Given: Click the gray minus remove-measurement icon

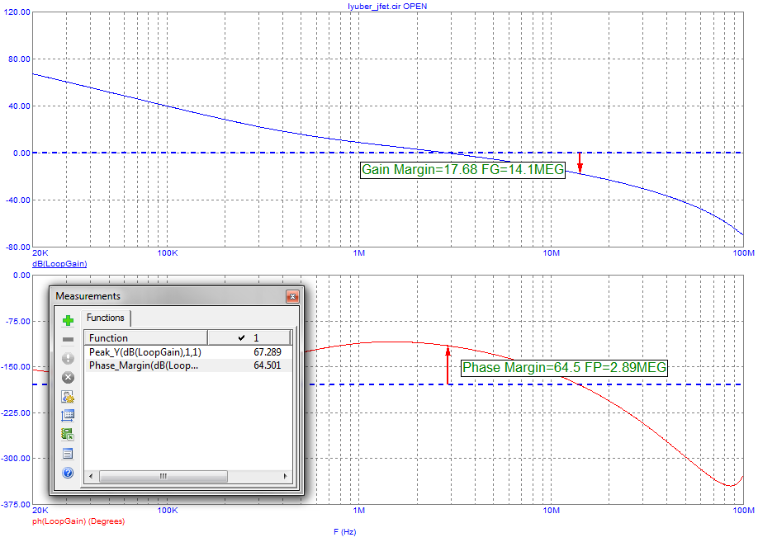Looking at the screenshot, I should click(69, 340).
